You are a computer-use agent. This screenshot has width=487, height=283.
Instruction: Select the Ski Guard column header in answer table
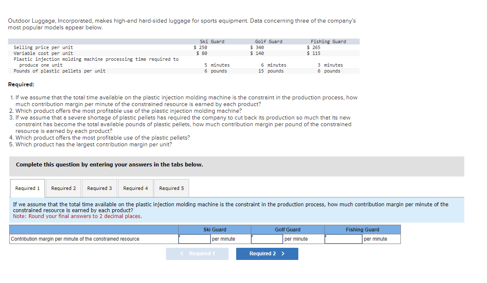pos(215,230)
